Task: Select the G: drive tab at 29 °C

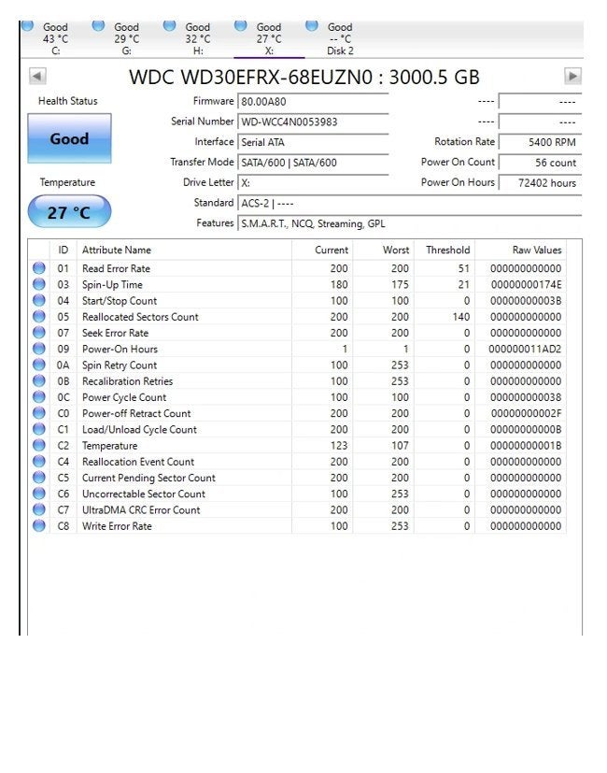Action: coord(127,39)
